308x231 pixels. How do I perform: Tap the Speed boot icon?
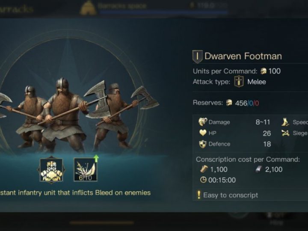click(285, 122)
